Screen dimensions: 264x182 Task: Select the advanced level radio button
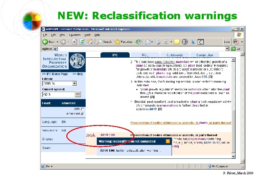point(83,114)
